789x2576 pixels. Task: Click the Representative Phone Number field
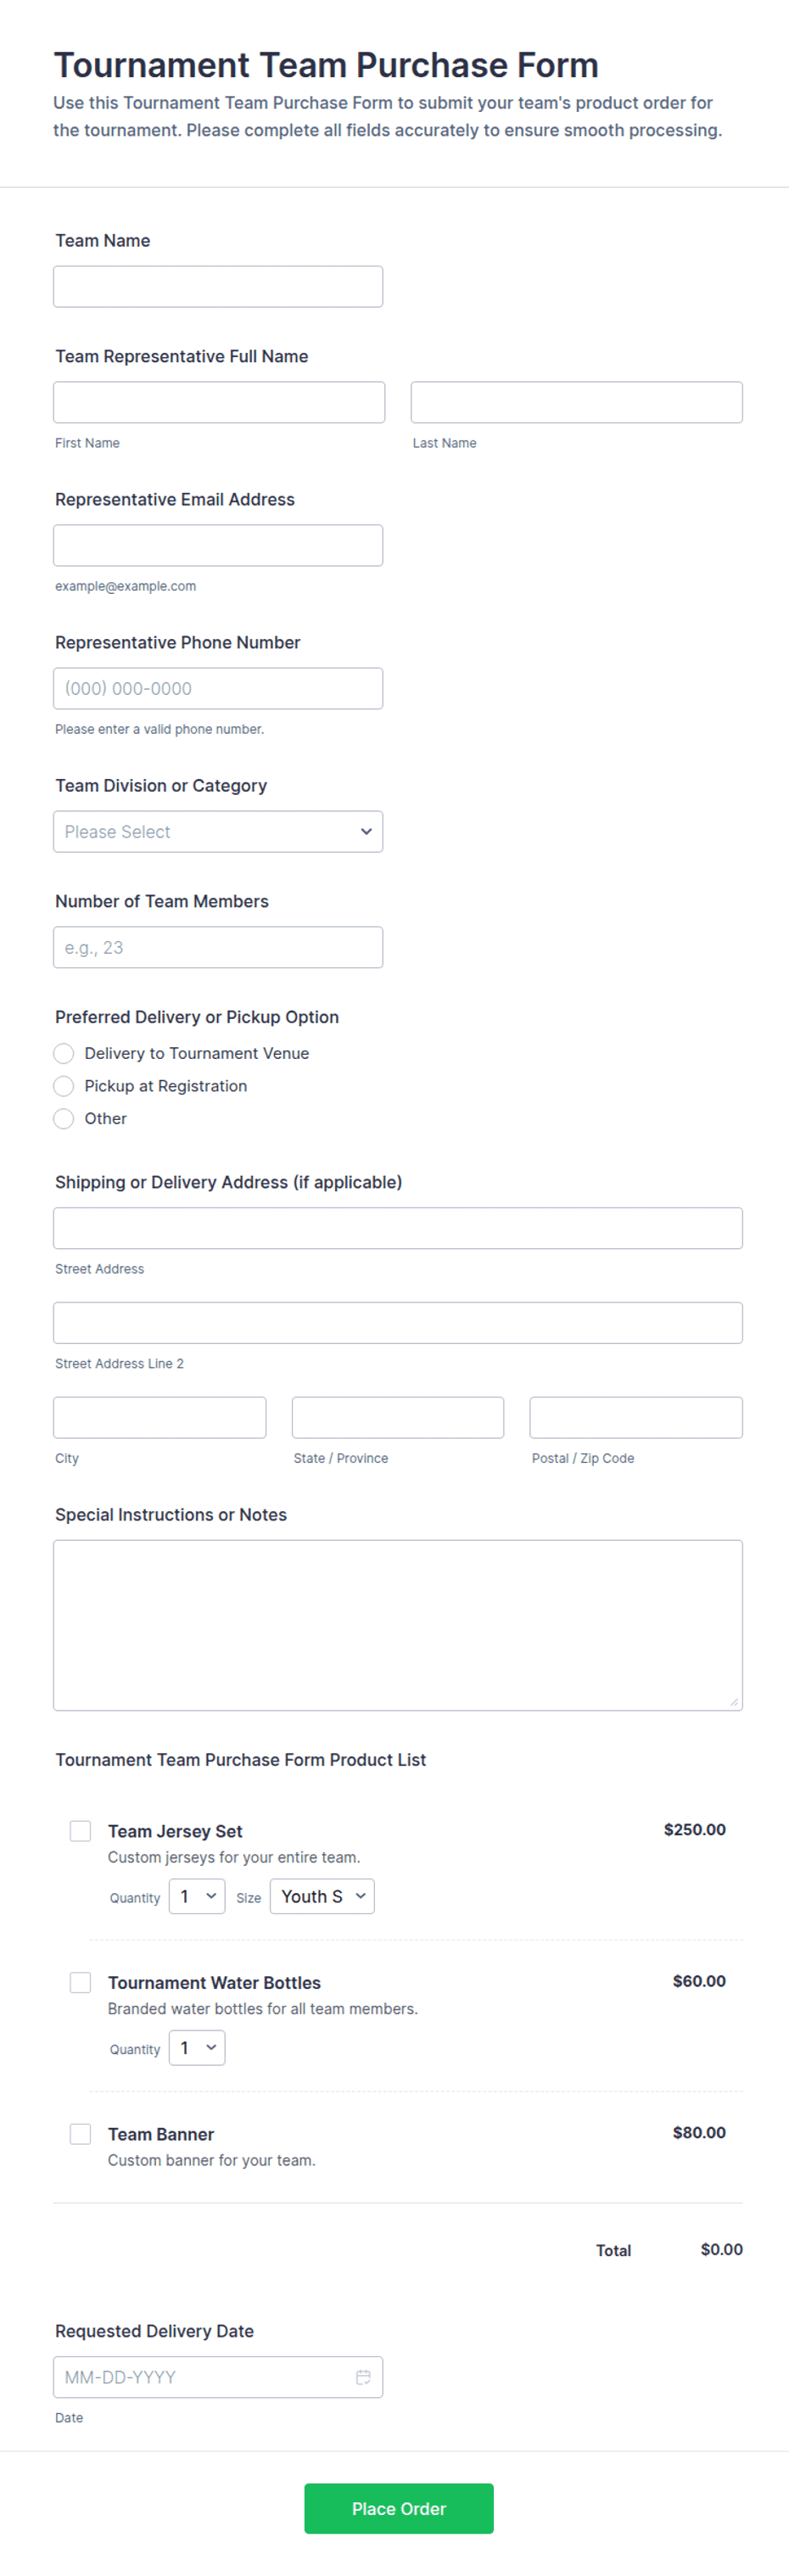218,688
